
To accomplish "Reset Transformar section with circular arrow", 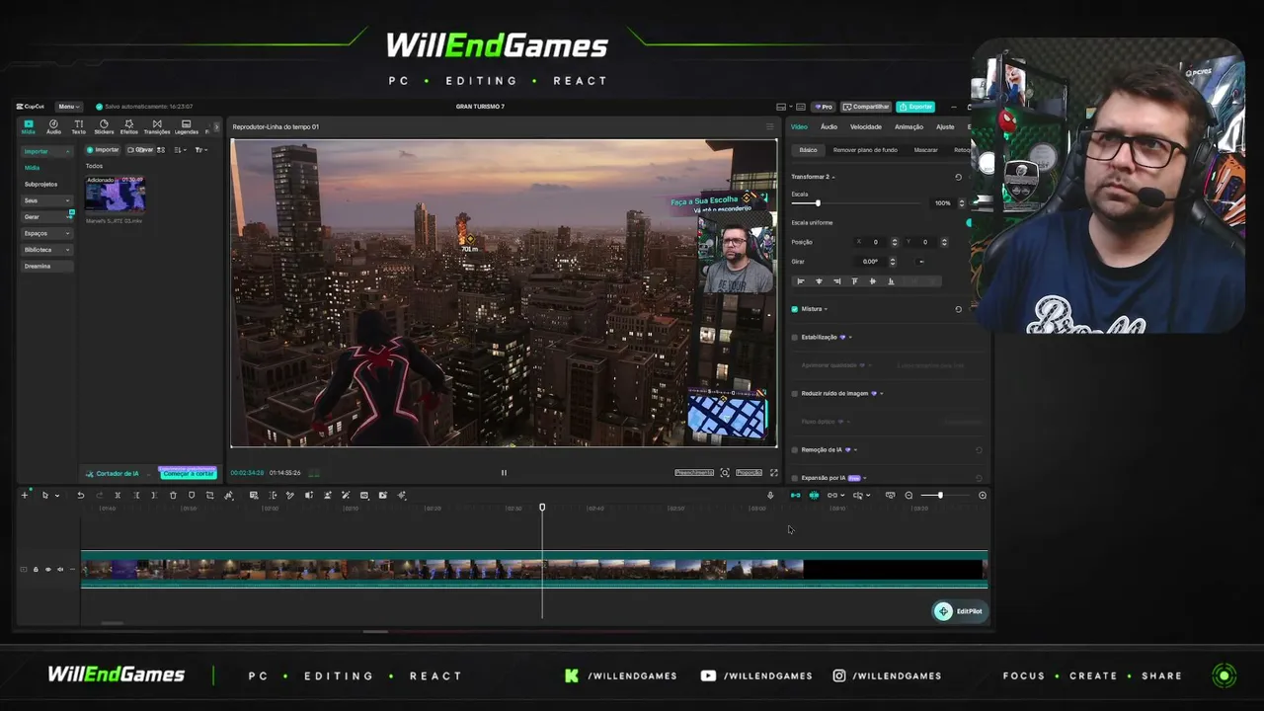I will click(x=958, y=177).
